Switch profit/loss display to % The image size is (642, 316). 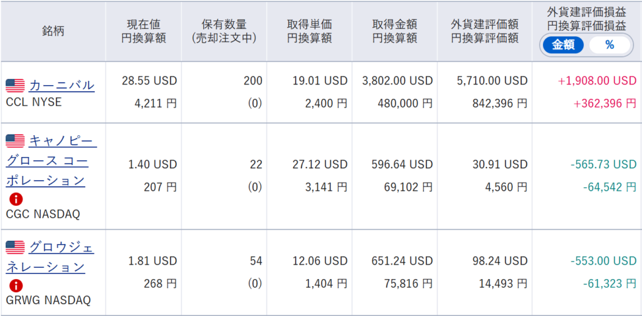[x=609, y=45]
